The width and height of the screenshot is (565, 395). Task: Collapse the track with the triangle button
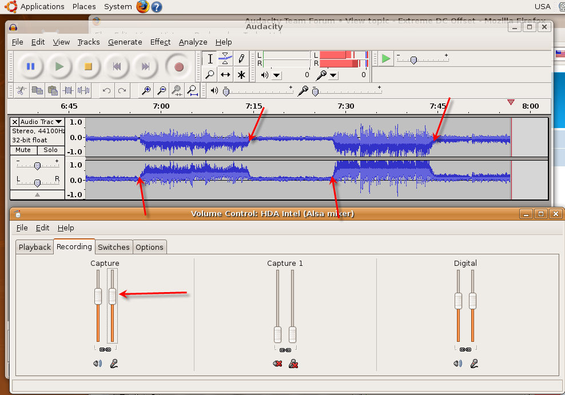click(38, 195)
